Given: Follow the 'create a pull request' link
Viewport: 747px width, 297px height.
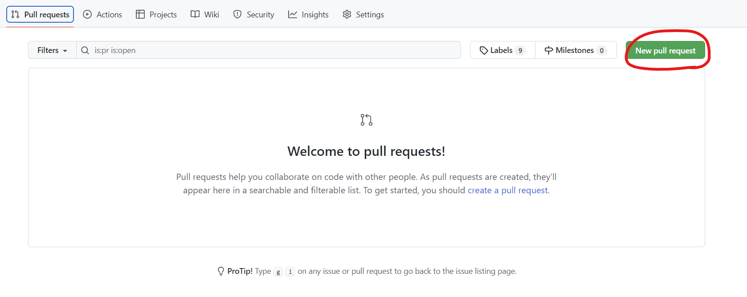Looking at the screenshot, I should [x=508, y=190].
